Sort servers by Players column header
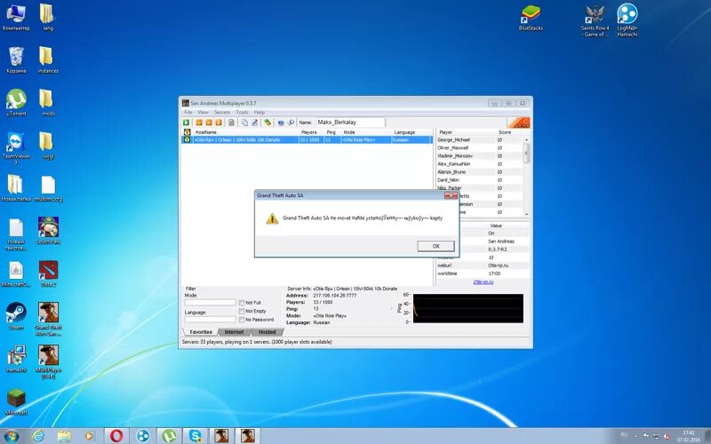 tap(308, 132)
